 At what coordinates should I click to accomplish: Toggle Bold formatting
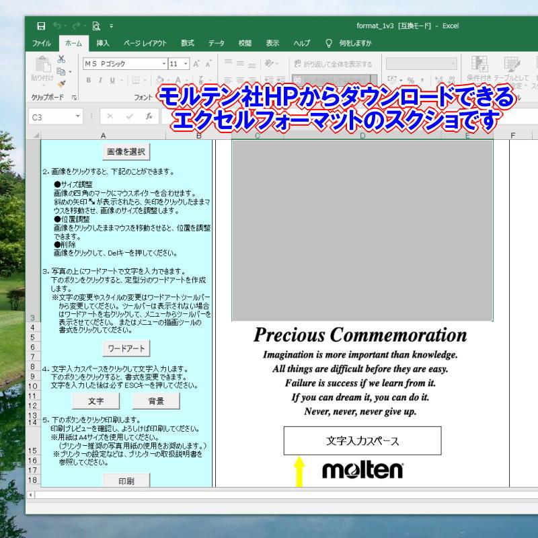(88, 80)
